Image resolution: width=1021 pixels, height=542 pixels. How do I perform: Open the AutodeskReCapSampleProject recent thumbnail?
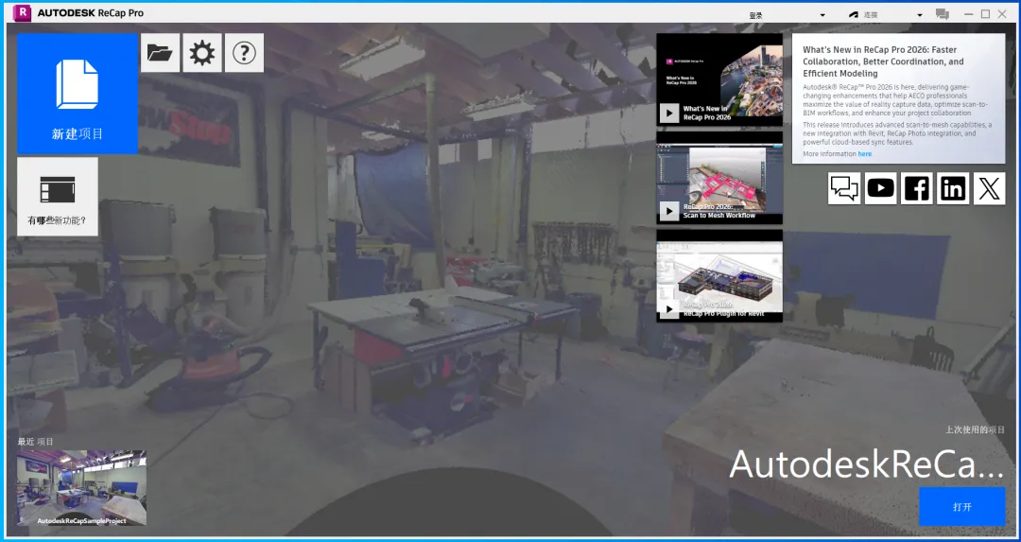pyautogui.click(x=81, y=487)
